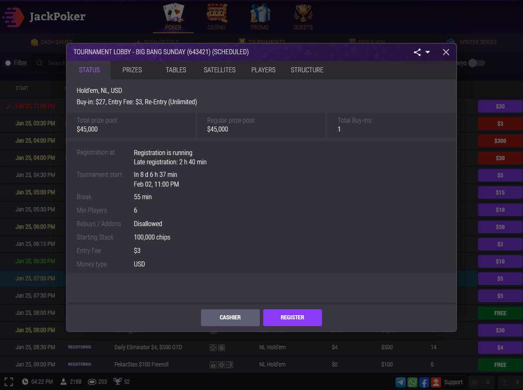The image size is (523, 390).
Task: Open the Quests trophy icon
Action: click(x=303, y=14)
